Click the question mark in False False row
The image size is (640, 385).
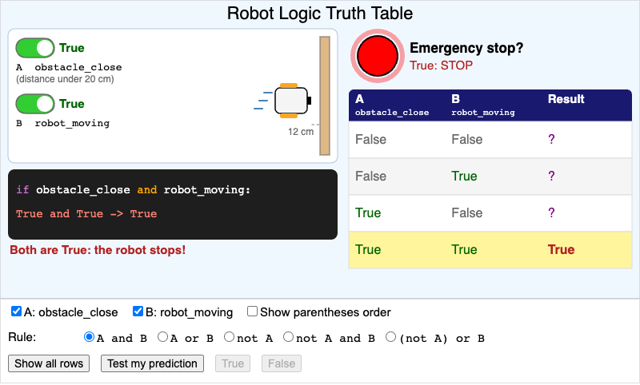(551, 139)
